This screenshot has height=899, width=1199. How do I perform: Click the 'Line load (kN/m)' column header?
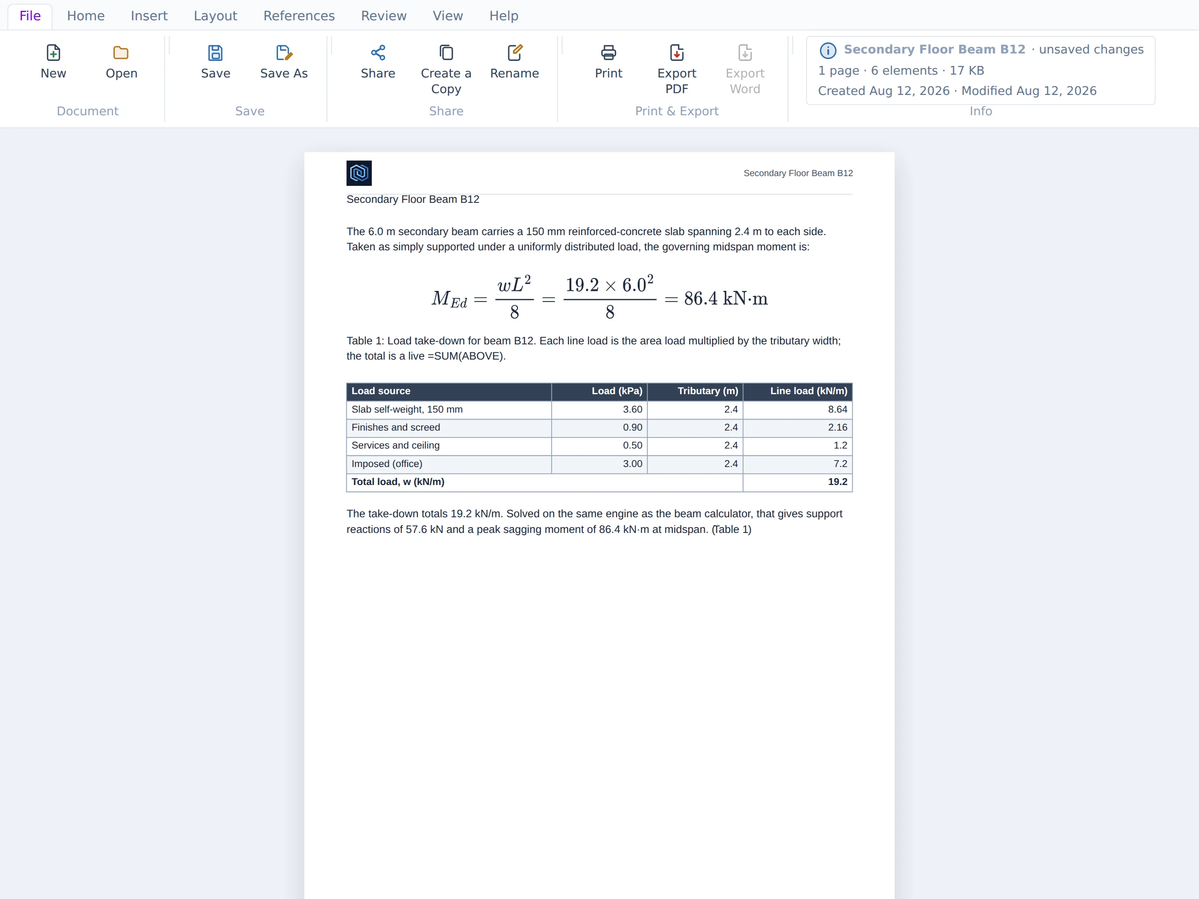(797, 391)
